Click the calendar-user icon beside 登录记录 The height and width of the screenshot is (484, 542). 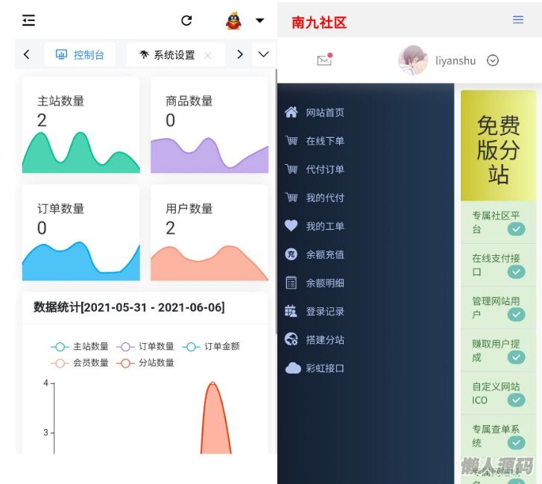click(291, 311)
